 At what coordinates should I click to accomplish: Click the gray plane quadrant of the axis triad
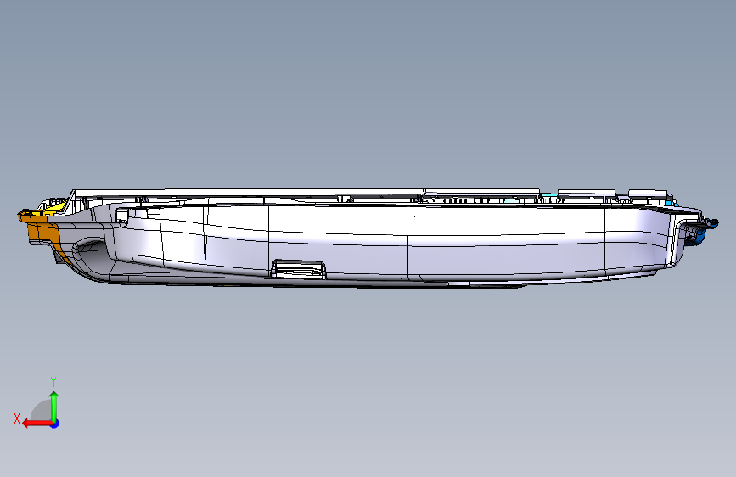click(x=41, y=410)
